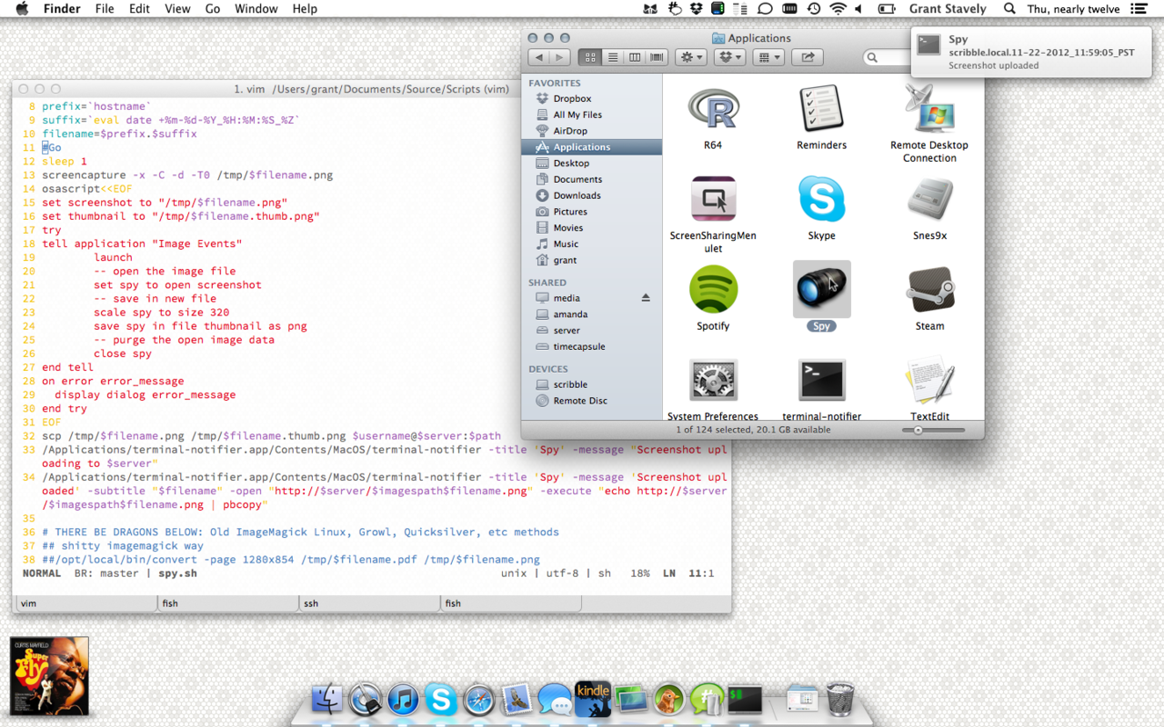Open the Steam application icon
Viewport: 1164px width, 727px height.
pos(929,289)
